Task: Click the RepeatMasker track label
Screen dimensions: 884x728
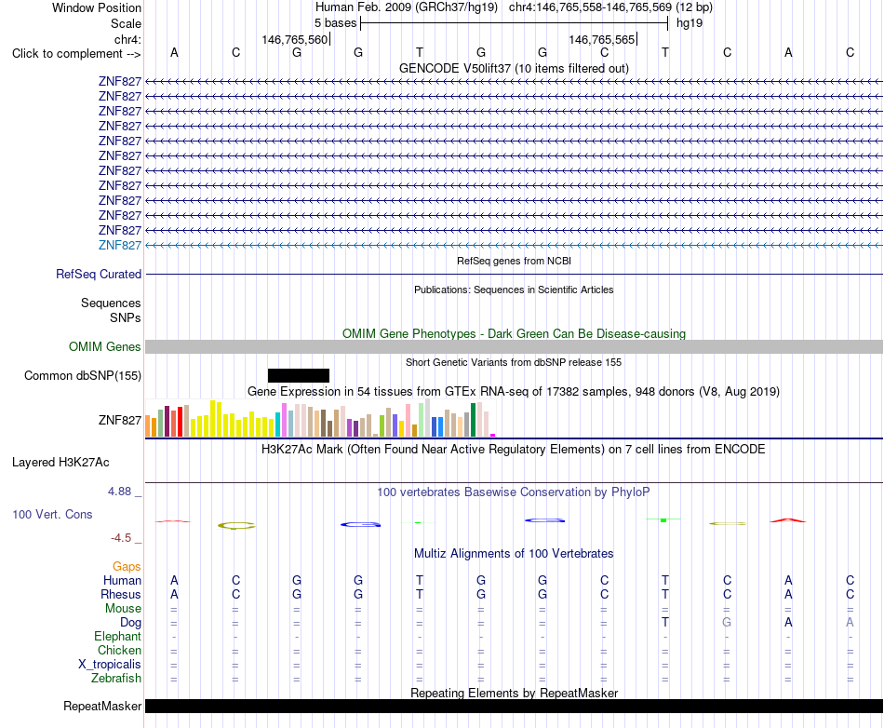Action: point(102,706)
